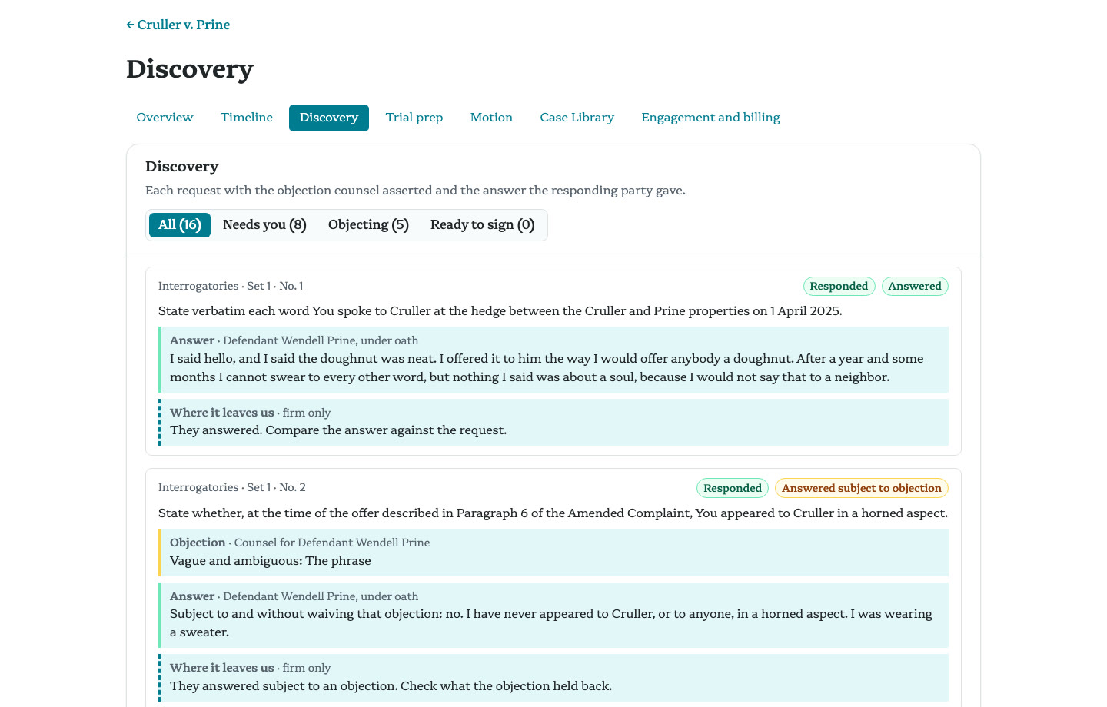This screenshot has height=707, width=1107.
Task: Select the Discovery tab
Action: [x=329, y=118]
